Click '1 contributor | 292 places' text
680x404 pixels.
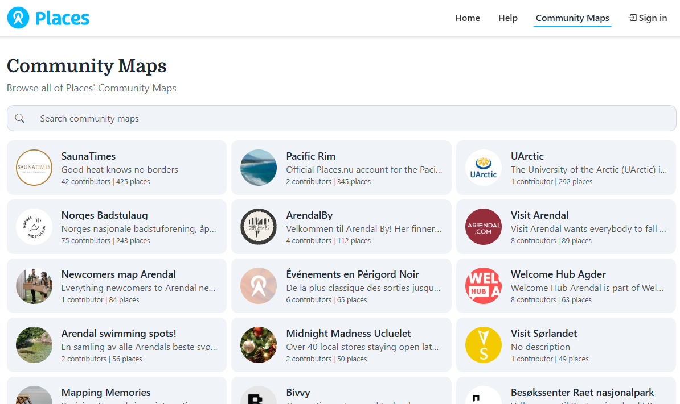click(552, 182)
